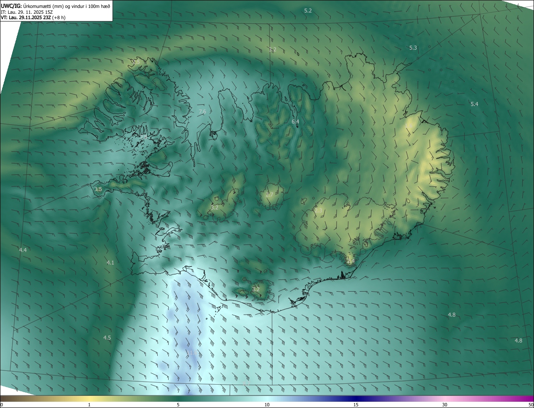Screen dimensions: 534x408
Task: Click the legend tick label 5
Action: (x=178, y=405)
